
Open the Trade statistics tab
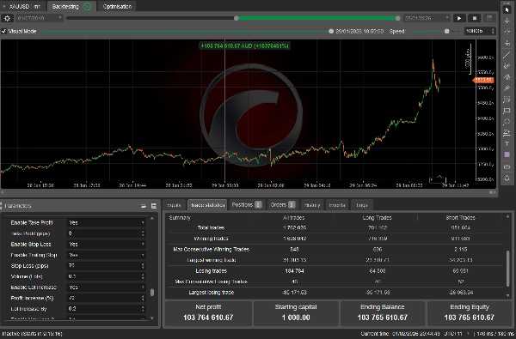point(207,205)
